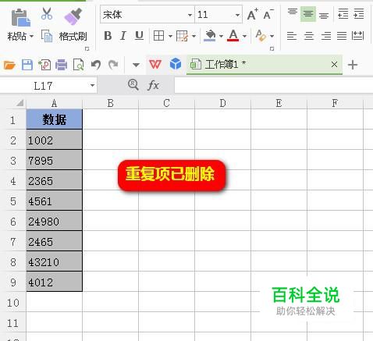Increase indent icon

click(359, 13)
